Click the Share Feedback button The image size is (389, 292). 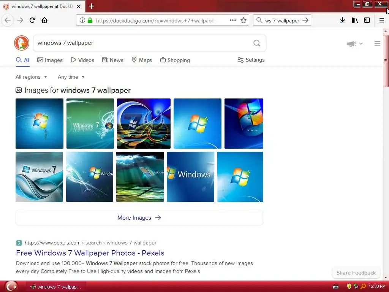[356, 273]
